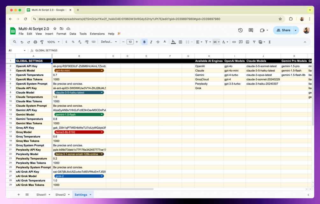Select the paint format roller icon
Viewport: 320px width, 204px height.
[42, 42]
